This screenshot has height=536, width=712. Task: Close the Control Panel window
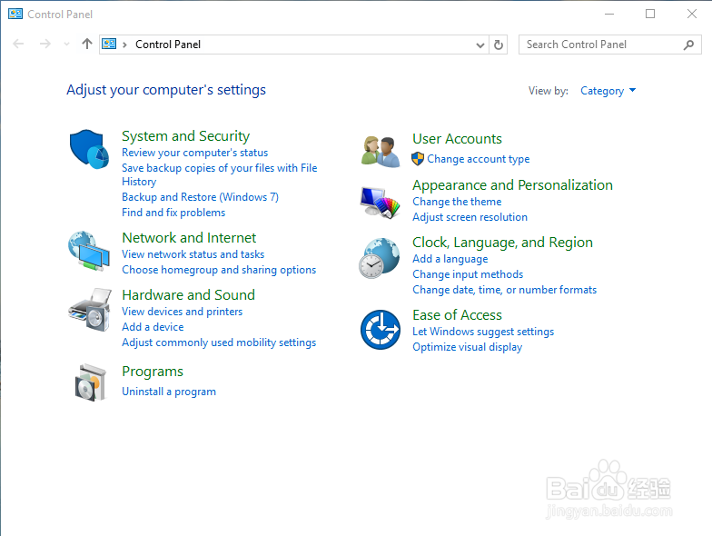click(692, 15)
